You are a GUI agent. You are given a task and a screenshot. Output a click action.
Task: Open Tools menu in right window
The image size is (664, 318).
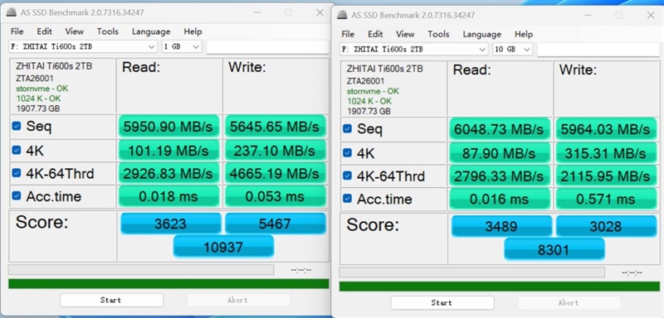pyautogui.click(x=438, y=34)
